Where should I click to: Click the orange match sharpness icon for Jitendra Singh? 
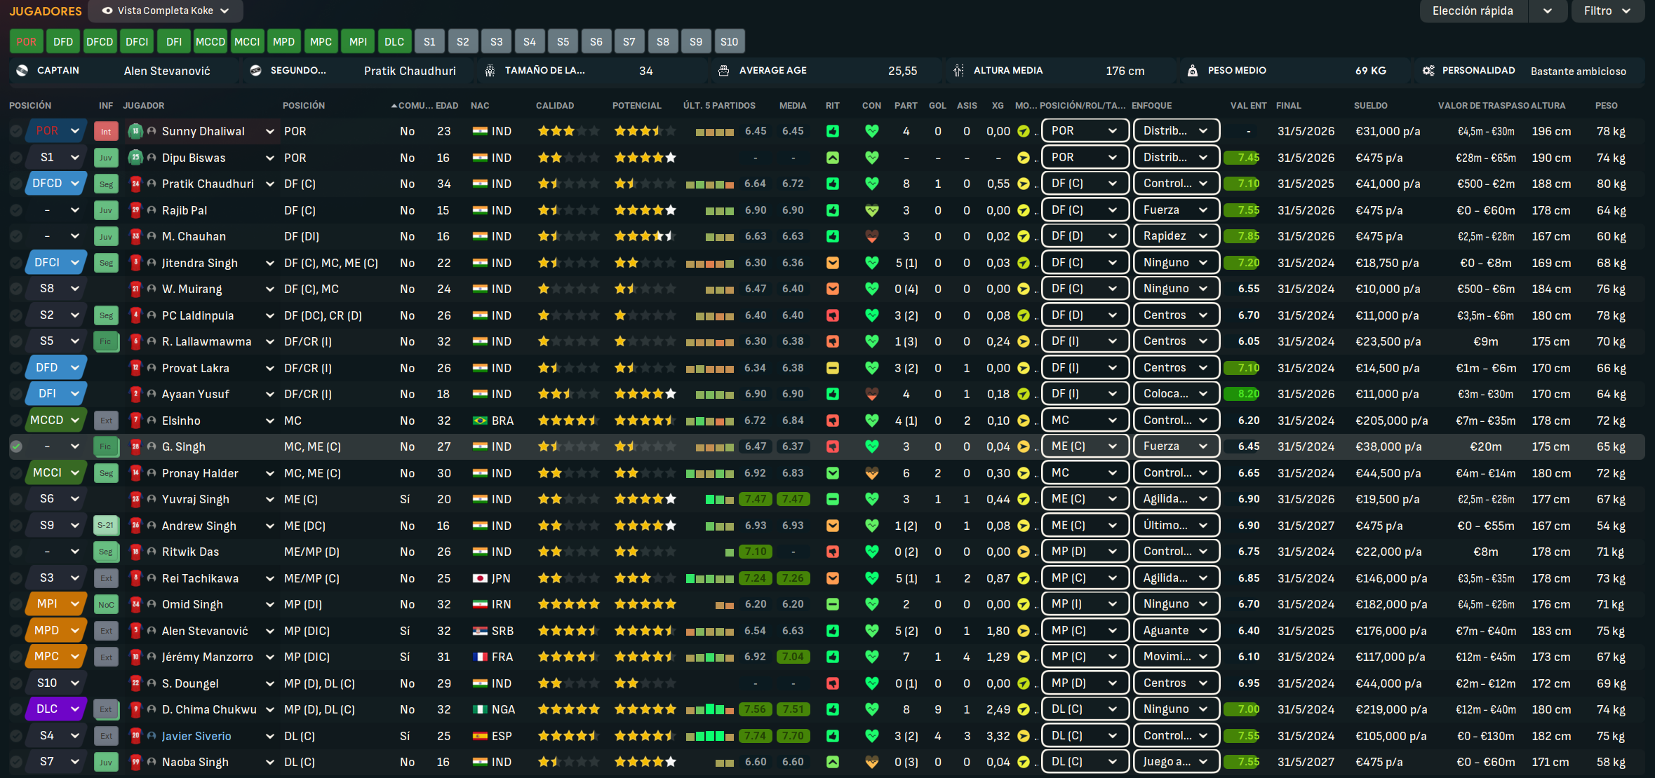pos(833,263)
